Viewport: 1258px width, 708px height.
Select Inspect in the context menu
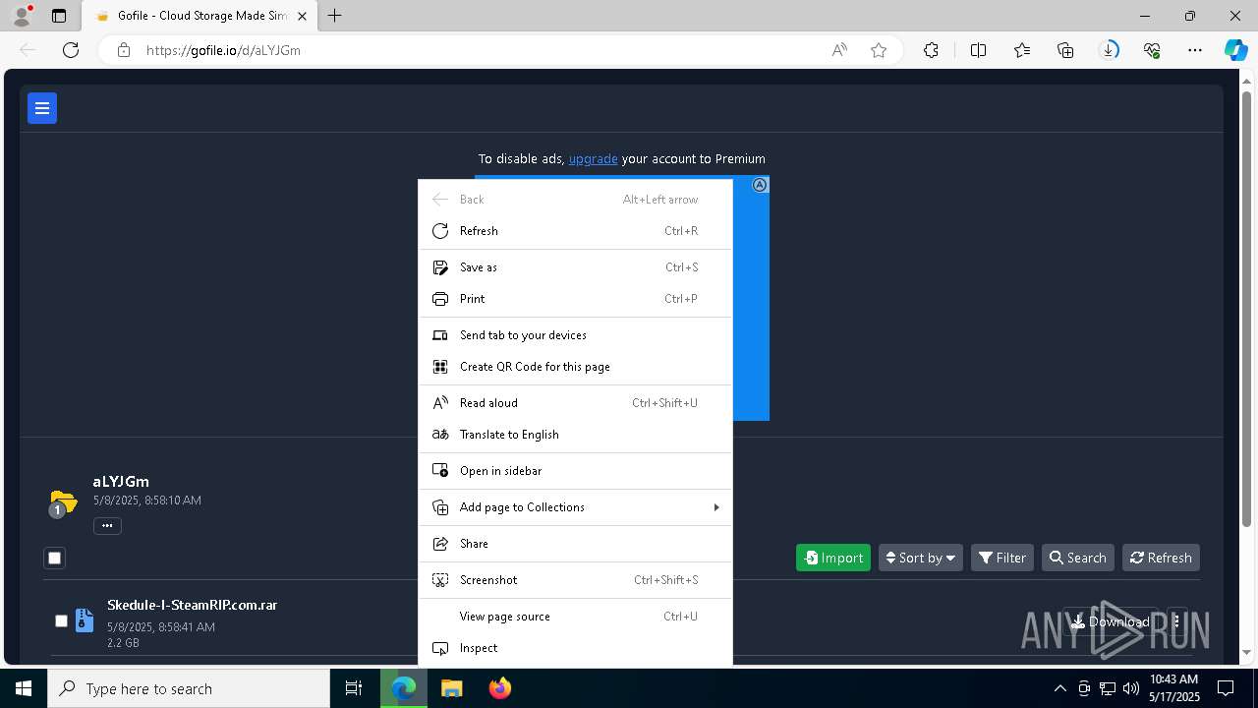tap(575, 648)
